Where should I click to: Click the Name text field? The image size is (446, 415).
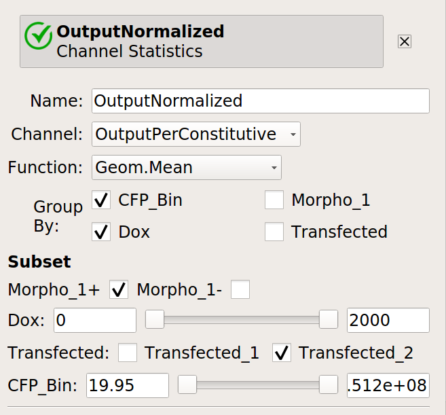click(260, 101)
